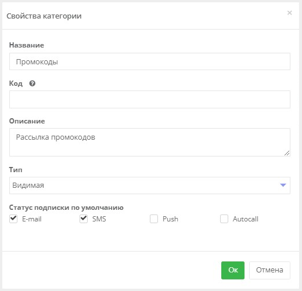Viewport: 302px width, 291px height.
Task: Click the Описание textarea with Рассылка промокодов
Action: click(x=150, y=142)
